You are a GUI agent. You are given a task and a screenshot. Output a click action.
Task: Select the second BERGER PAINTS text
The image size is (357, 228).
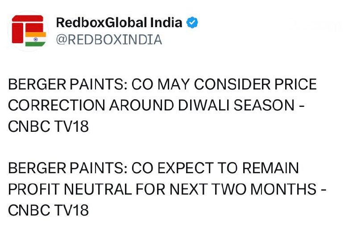click(68, 168)
